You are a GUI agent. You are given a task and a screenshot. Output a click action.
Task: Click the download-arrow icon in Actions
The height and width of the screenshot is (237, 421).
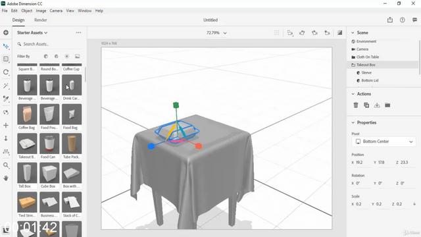377,105
